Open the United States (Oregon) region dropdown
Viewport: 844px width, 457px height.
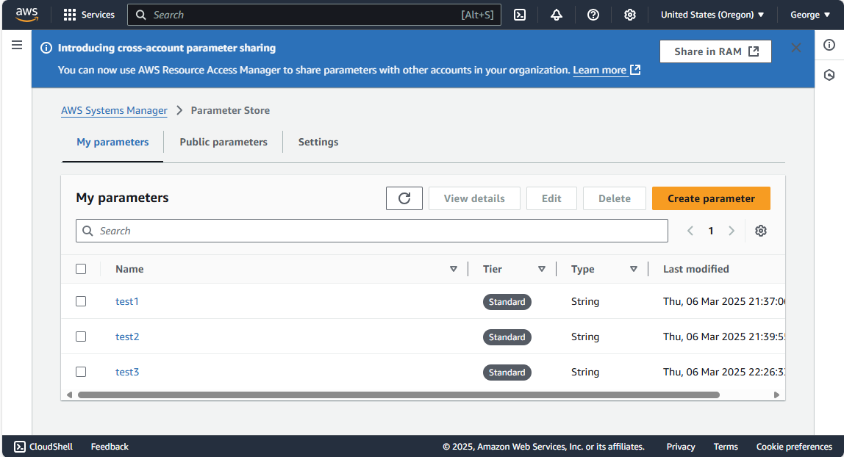click(712, 15)
